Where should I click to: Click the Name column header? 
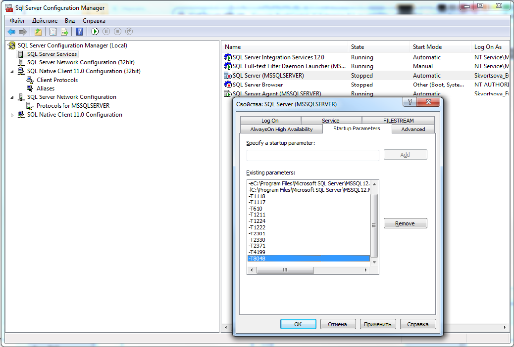(x=284, y=47)
